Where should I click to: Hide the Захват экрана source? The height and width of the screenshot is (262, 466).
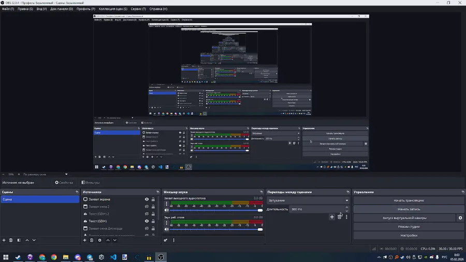pyautogui.click(x=147, y=199)
